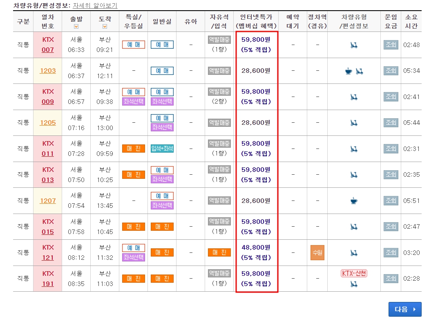Open train 1207 details

point(48,200)
